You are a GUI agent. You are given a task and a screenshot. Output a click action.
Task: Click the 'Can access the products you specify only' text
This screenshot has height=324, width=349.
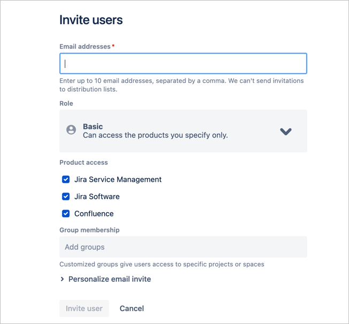(156, 135)
